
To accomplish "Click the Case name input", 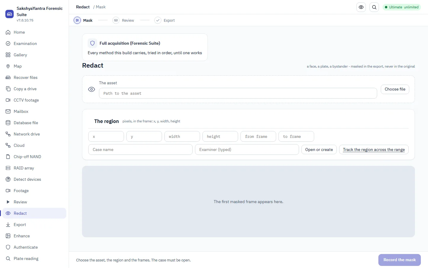I will point(140,149).
